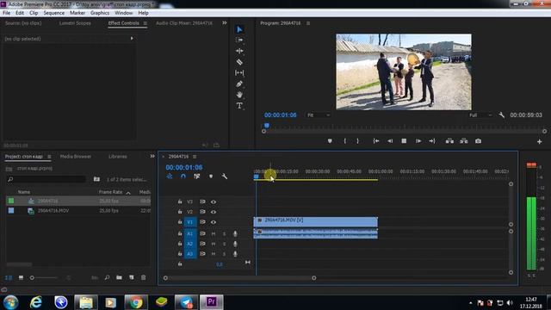Click Program monitor playhead scrubber

(x=267, y=126)
